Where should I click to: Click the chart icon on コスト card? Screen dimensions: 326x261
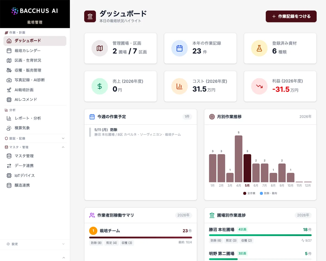click(180, 86)
